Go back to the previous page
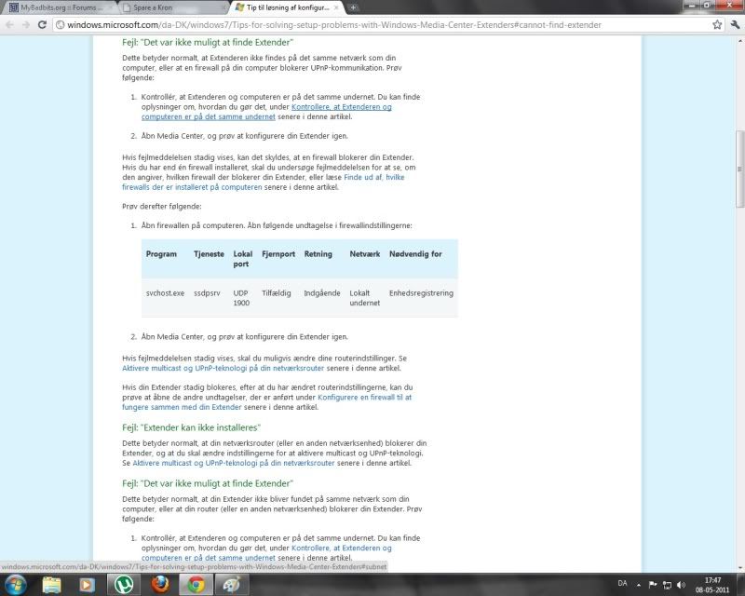 tap(9, 25)
